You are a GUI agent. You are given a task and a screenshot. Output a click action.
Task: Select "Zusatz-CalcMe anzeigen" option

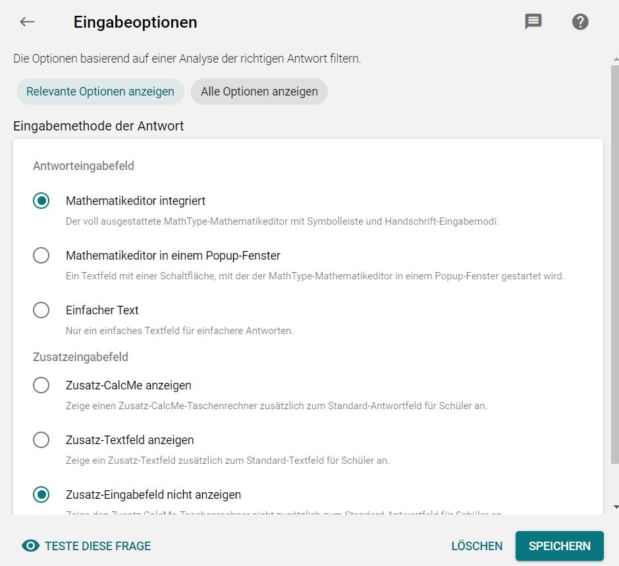pos(41,385)
